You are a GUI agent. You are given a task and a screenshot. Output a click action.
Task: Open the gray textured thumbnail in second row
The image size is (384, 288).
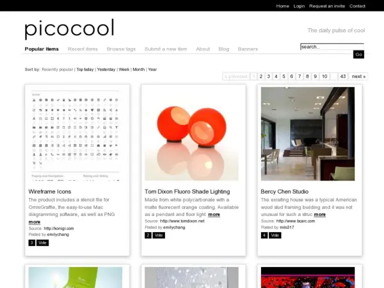[x=191, y=277]
